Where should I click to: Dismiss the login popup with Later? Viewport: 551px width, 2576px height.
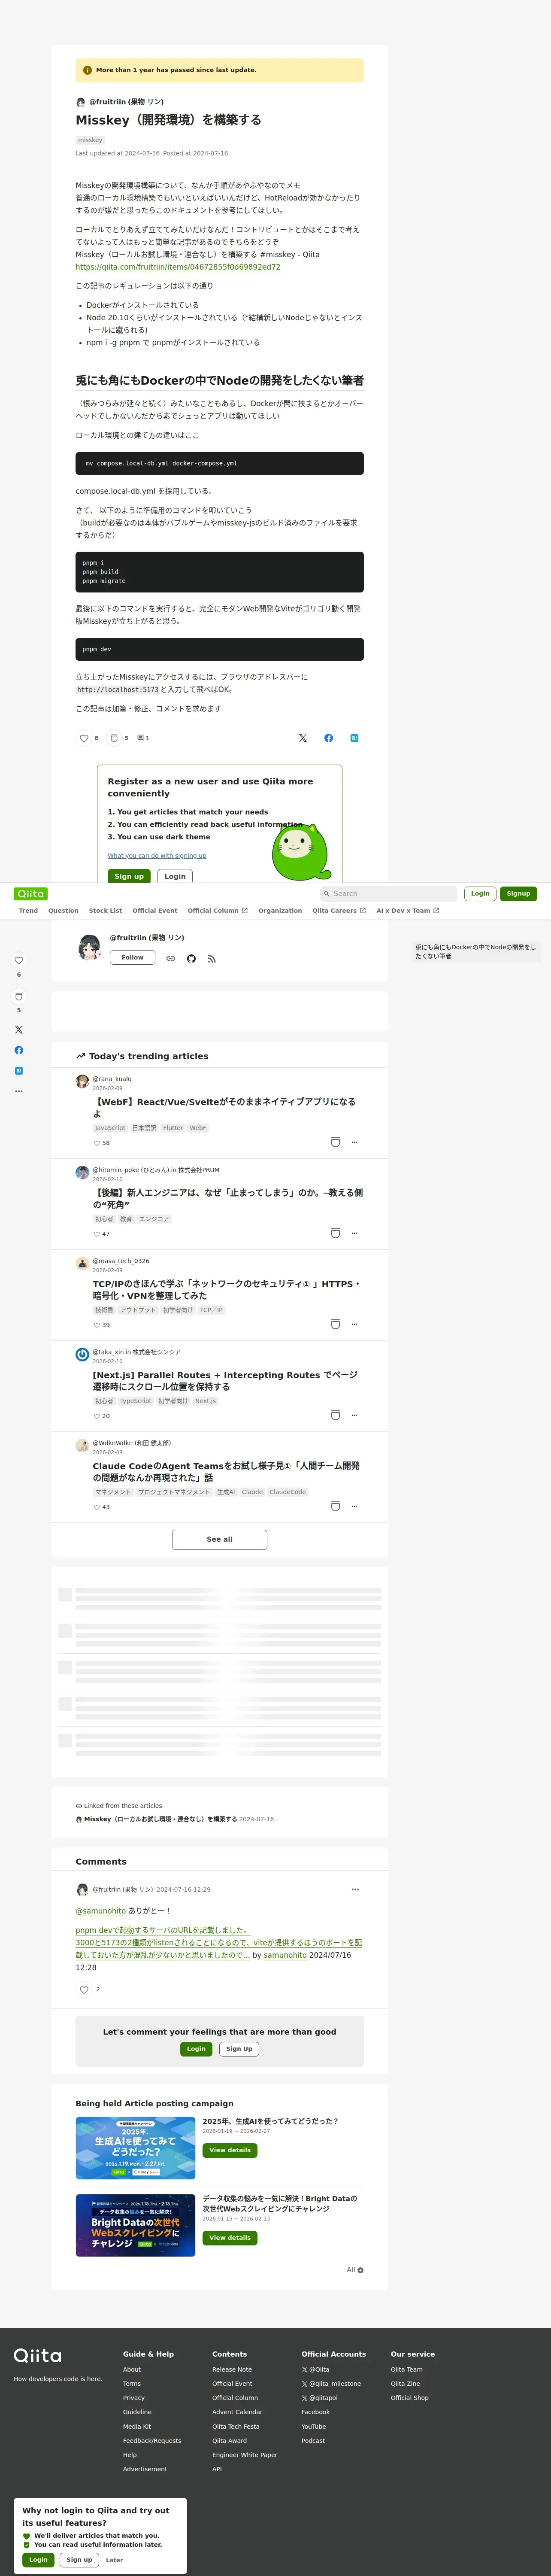pyautogui.click(x=114, y=2560)
